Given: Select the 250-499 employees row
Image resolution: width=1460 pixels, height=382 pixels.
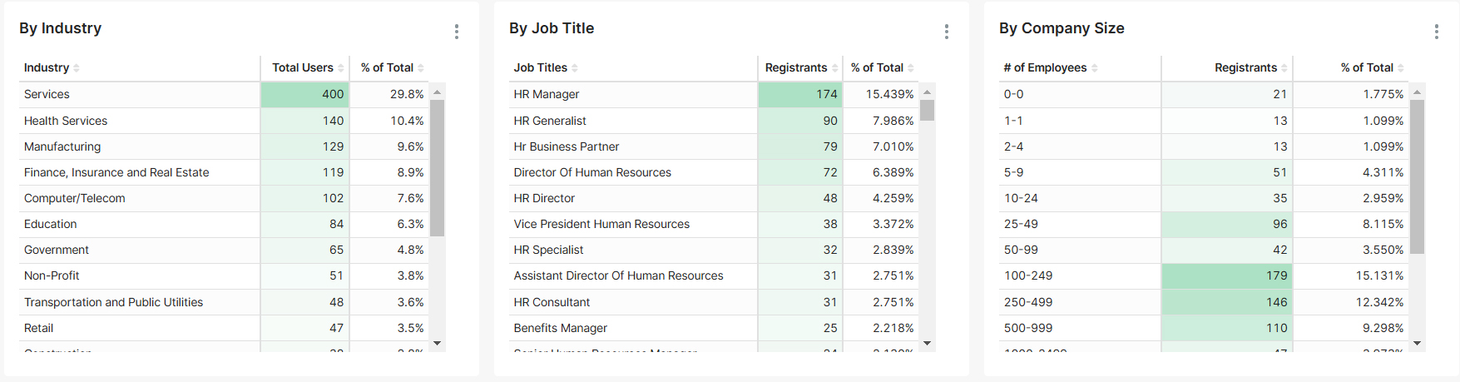Looking at the screenshot, I should click(1205, 302).
